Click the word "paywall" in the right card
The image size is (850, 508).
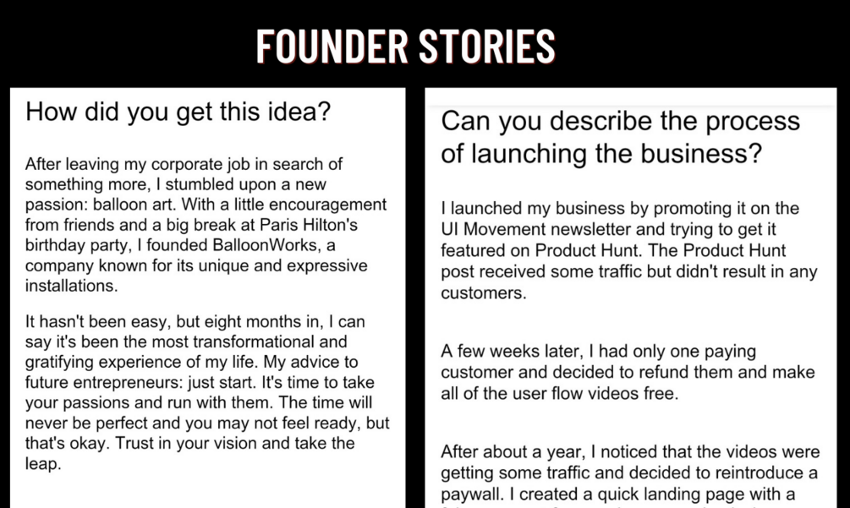[x=472, y=494]
